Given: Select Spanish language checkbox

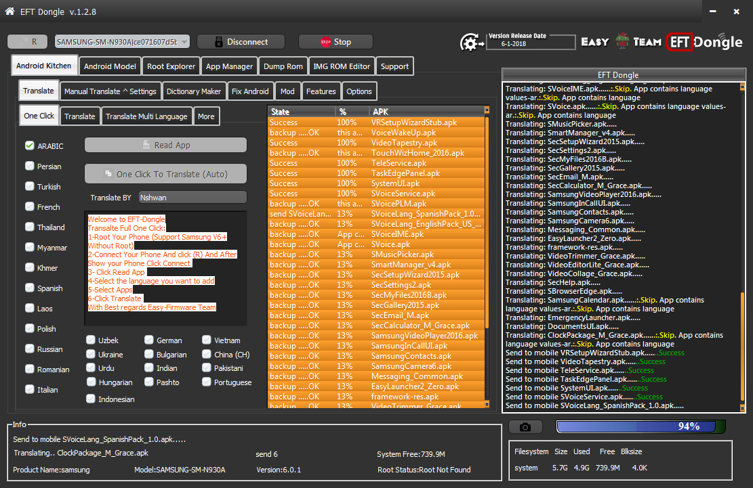Looking at the screenshot, I should [30, 288].
